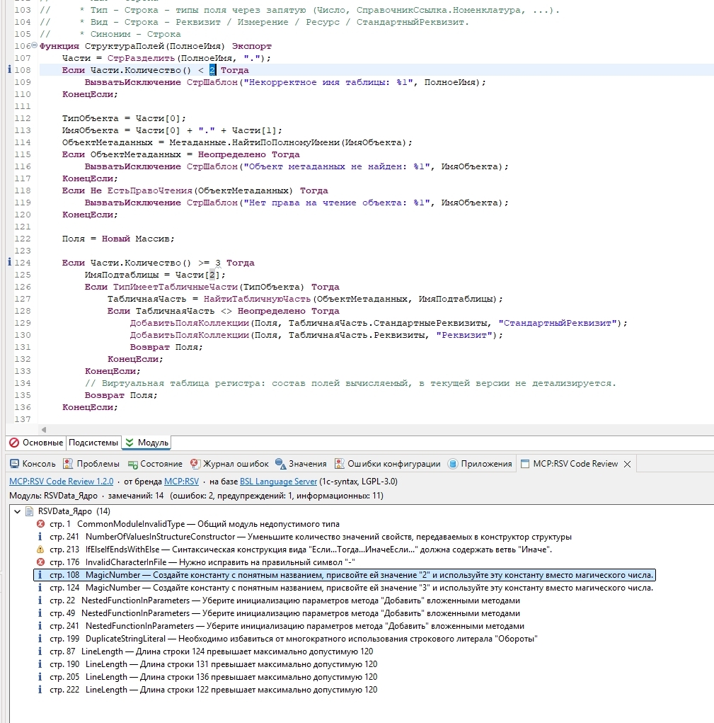Click number 3 on line 124
The height and width of the screenshot is (723, 714).
pyautogui.click(x=218, y=263)
